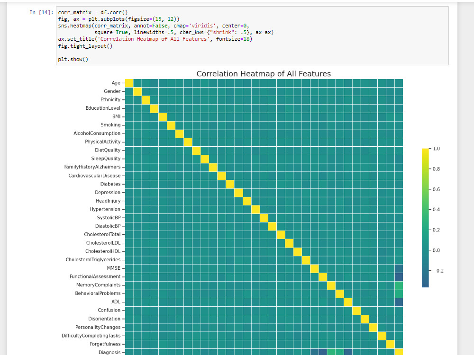Click the 'DietQuality' axis label
This screenshot has height=355, width=474.
(108, 150)
